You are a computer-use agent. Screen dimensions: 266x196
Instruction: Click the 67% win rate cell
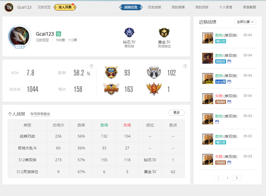click(81, 172)
